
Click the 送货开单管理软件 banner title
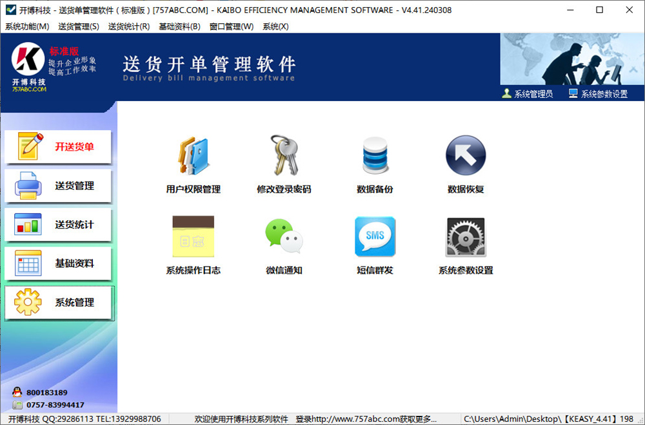click(209, 64)
